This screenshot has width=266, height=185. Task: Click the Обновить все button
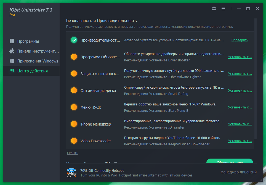230,161
